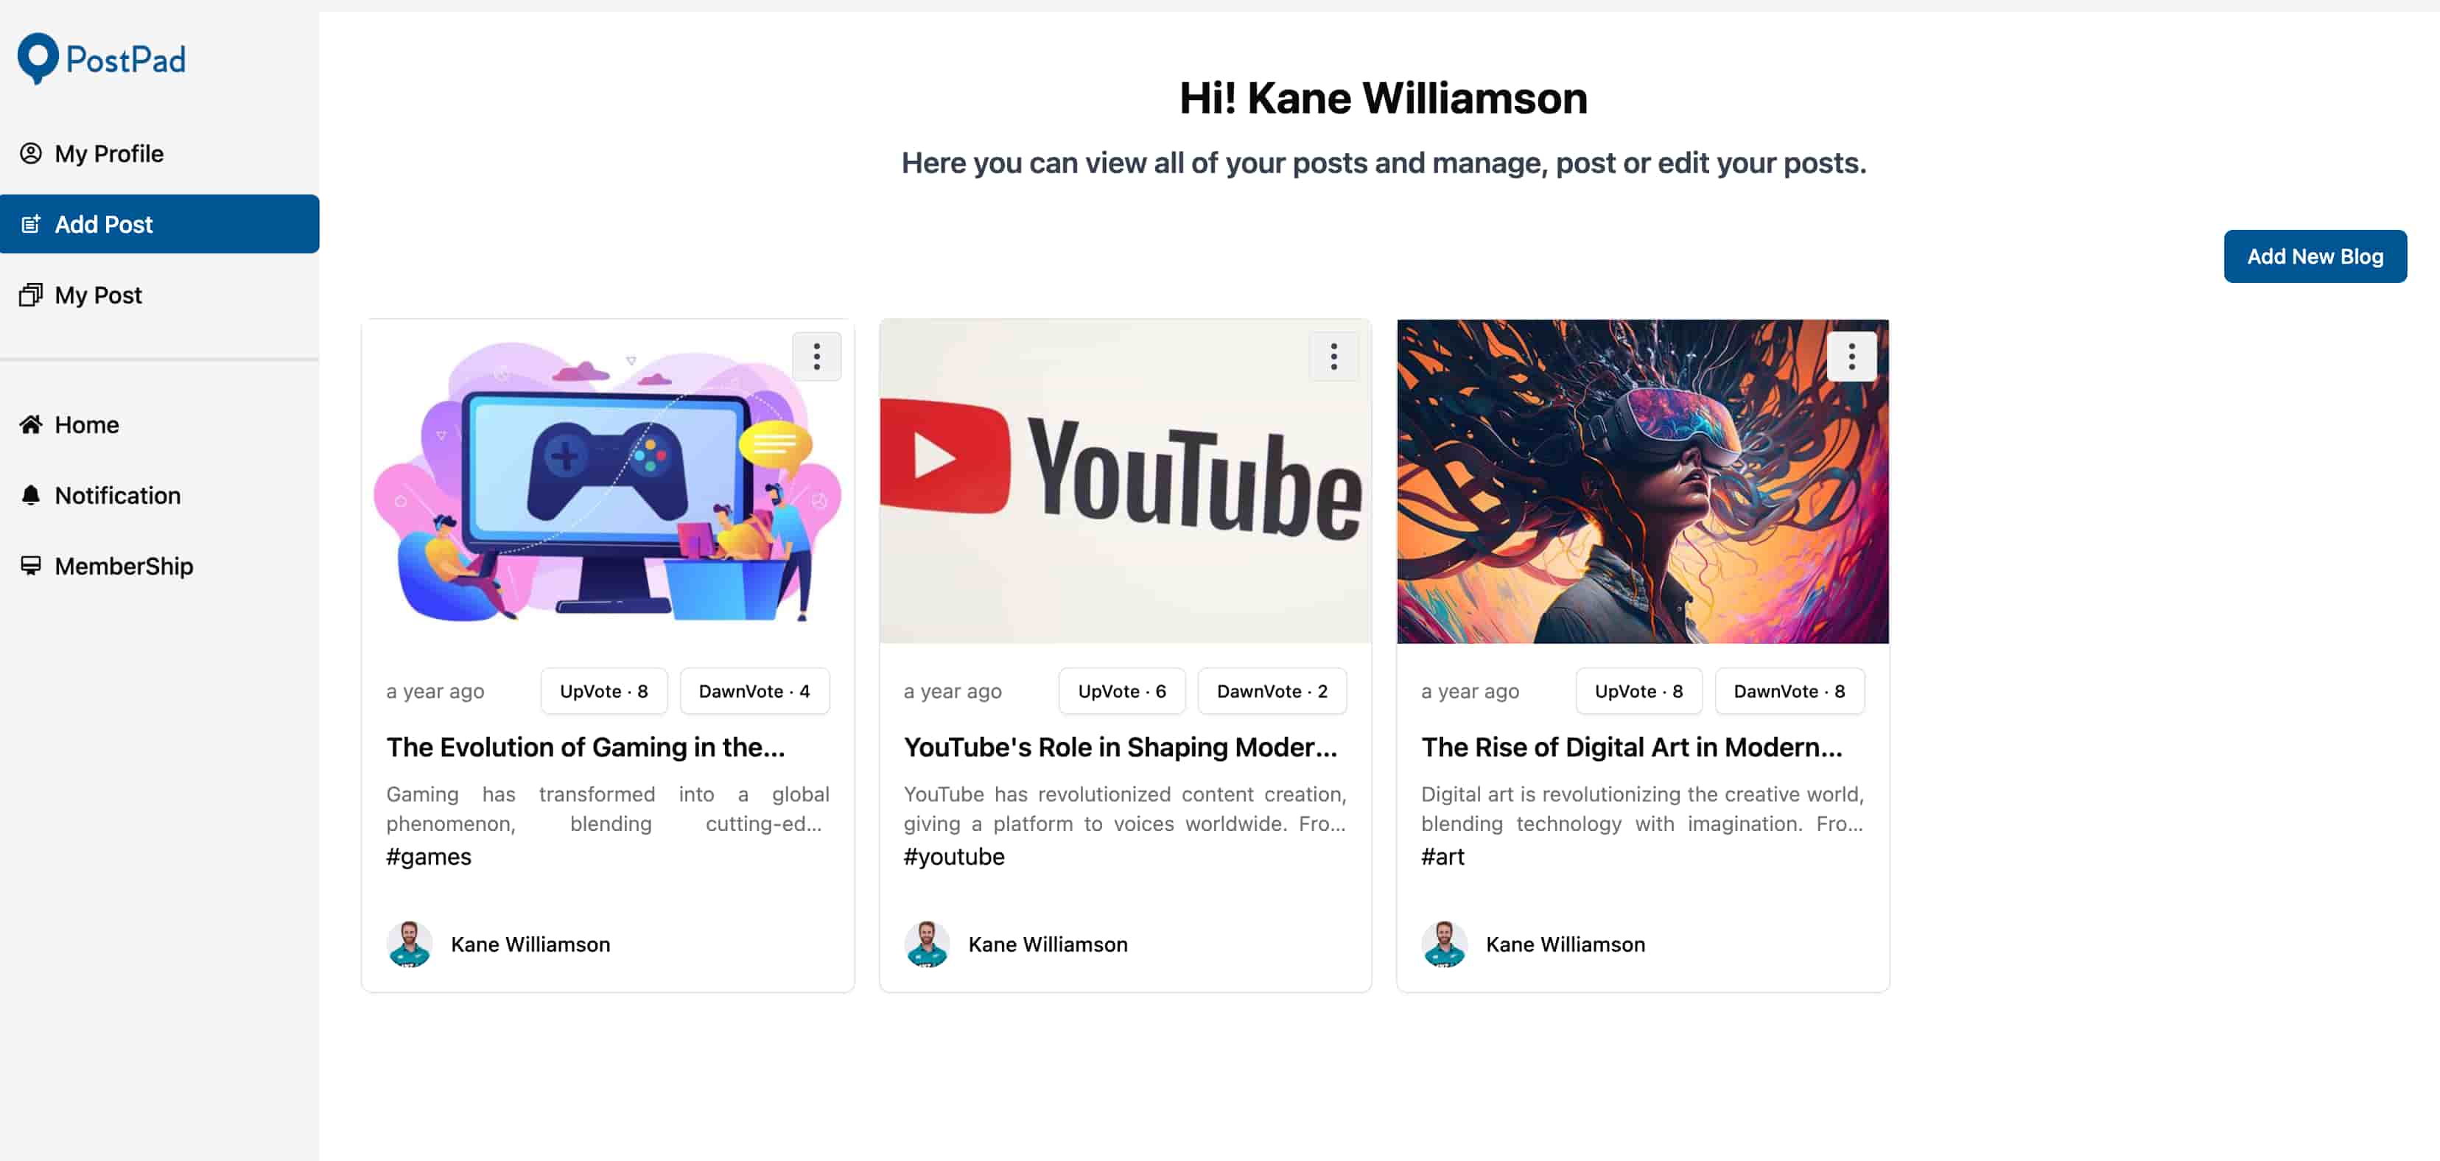This screenshot has height=1161, width=2440.
Task: Click the Home house icon
Action: [31, 424]
